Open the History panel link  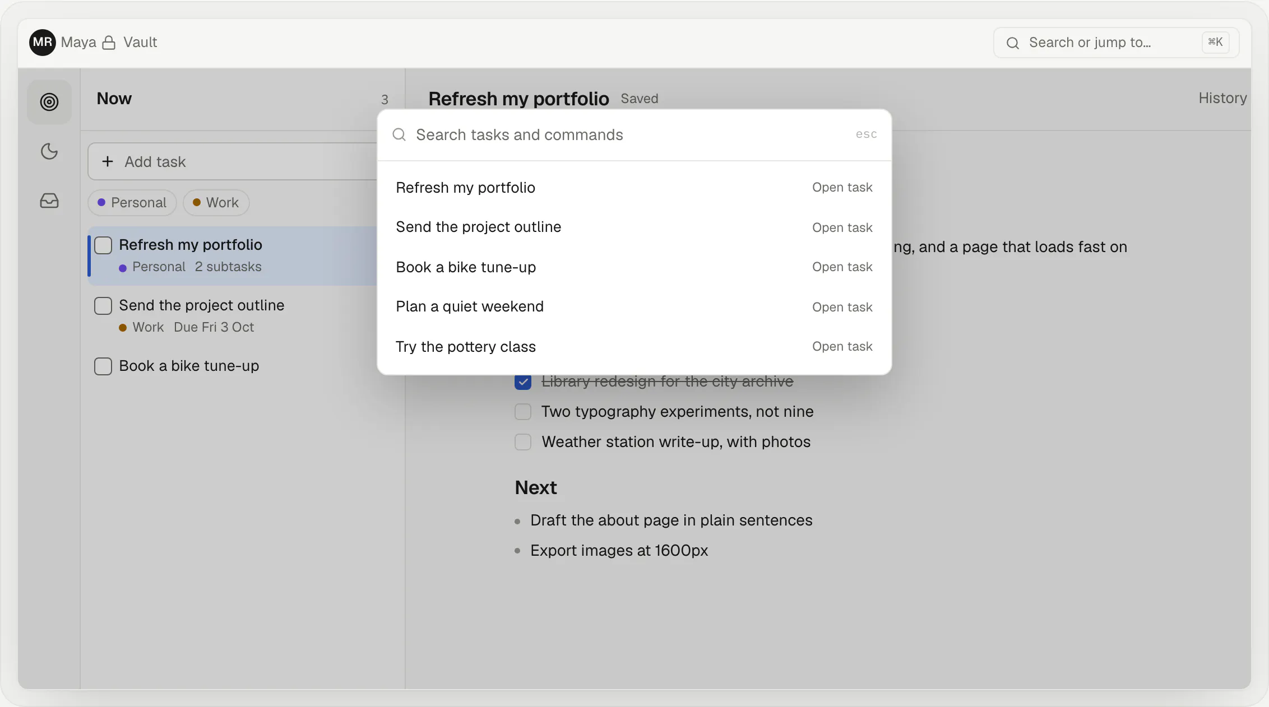click(x=1222, y=98)
